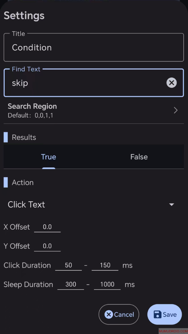This screenshot has width=188, height=334.
Task: Open the dropdown arrow next to Click Text
Action: (x=172, y=204)
